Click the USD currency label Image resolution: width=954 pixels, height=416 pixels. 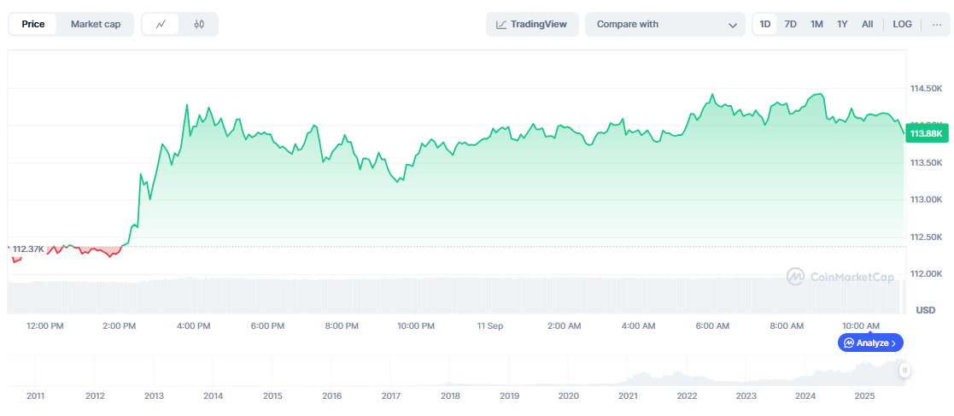[926, 310]
